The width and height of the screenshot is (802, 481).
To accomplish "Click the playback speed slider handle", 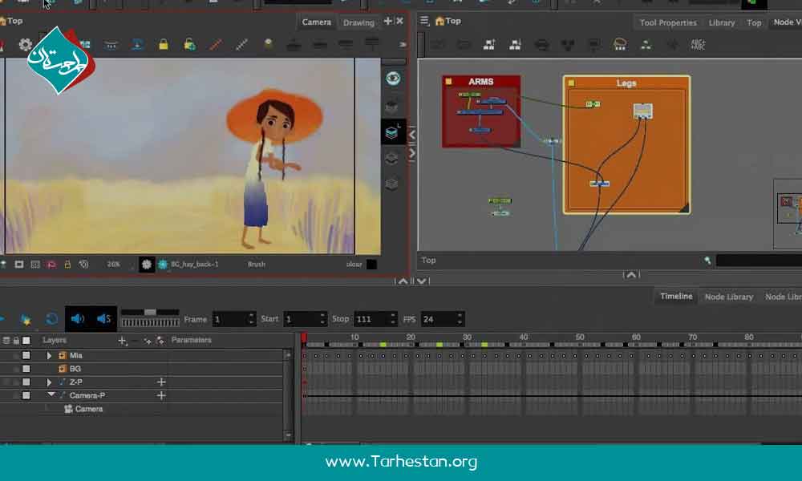I will [x=151, y=313].
